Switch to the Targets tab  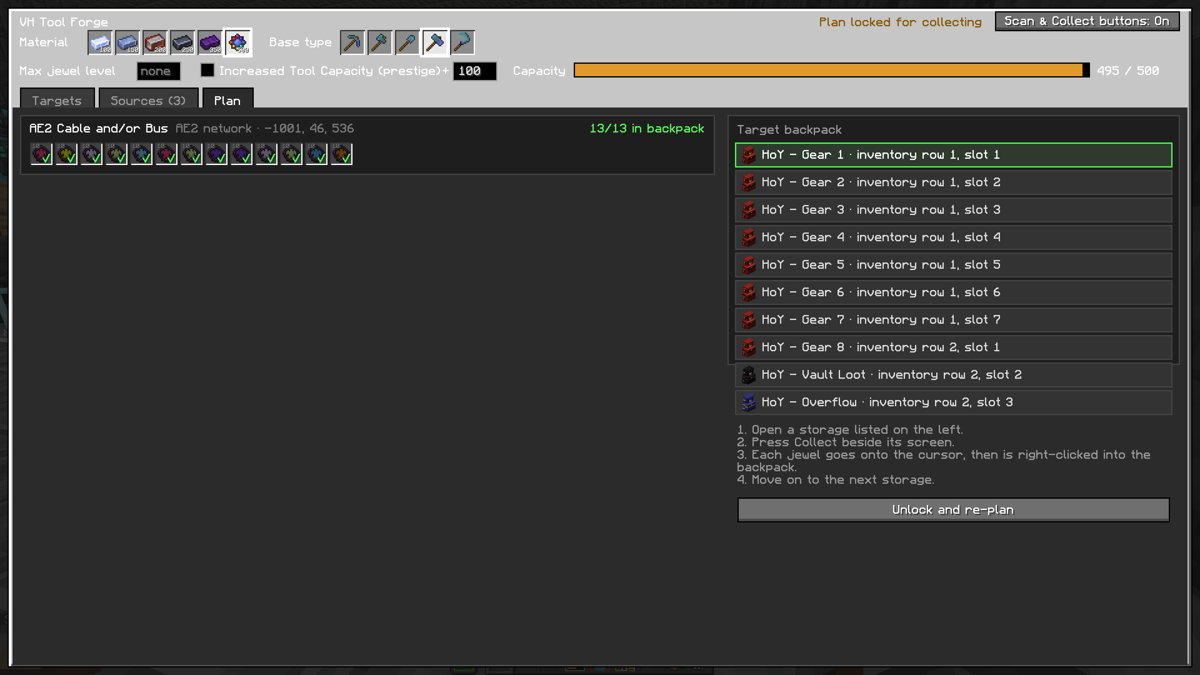pyautogui.click(x=57, y=98)
